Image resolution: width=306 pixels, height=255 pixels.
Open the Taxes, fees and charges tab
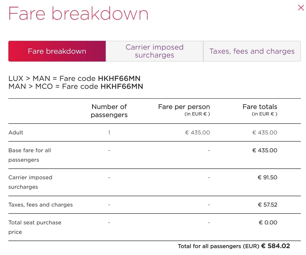[x=252, y=51]
